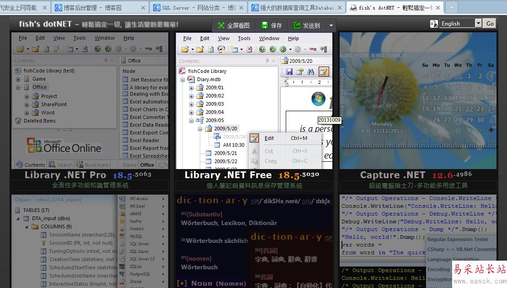The image size is (507, 288).
Task: Click the binoculars find icon in Library .NET Free
Action: point(311,72)
